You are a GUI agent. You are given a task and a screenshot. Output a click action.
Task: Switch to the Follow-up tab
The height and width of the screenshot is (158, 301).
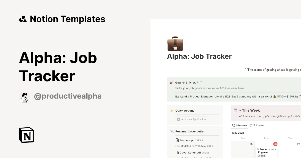pos(259,125)
